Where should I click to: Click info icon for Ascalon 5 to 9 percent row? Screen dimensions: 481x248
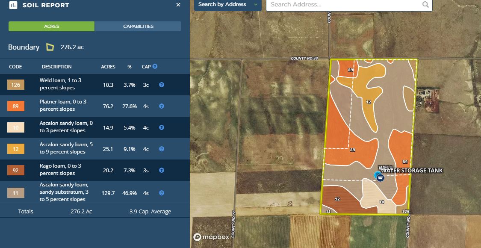pyautogui.click(x=162, y=149)
